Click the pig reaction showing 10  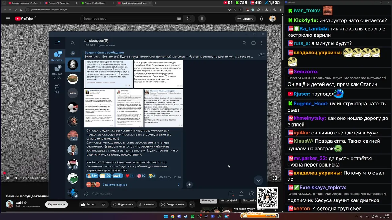pyautogui.click(x=141, y=176)
